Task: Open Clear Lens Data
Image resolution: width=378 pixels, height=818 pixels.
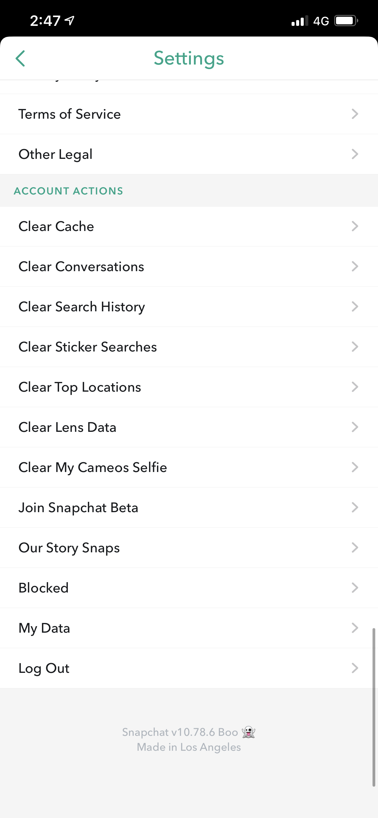Action: tap(67, 427)
